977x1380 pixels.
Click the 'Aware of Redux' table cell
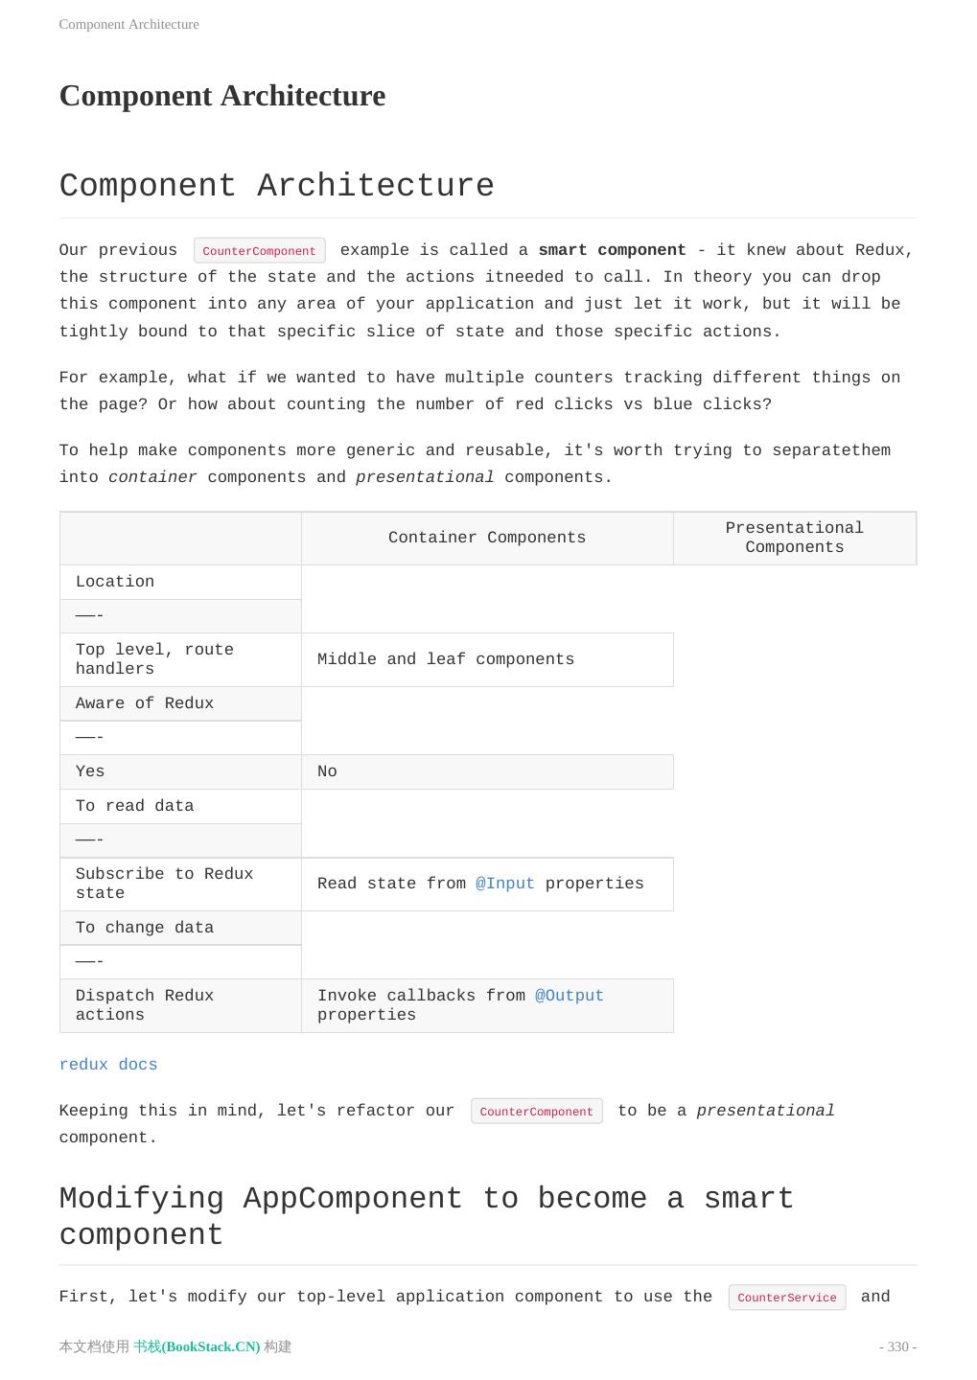point(145,703)
